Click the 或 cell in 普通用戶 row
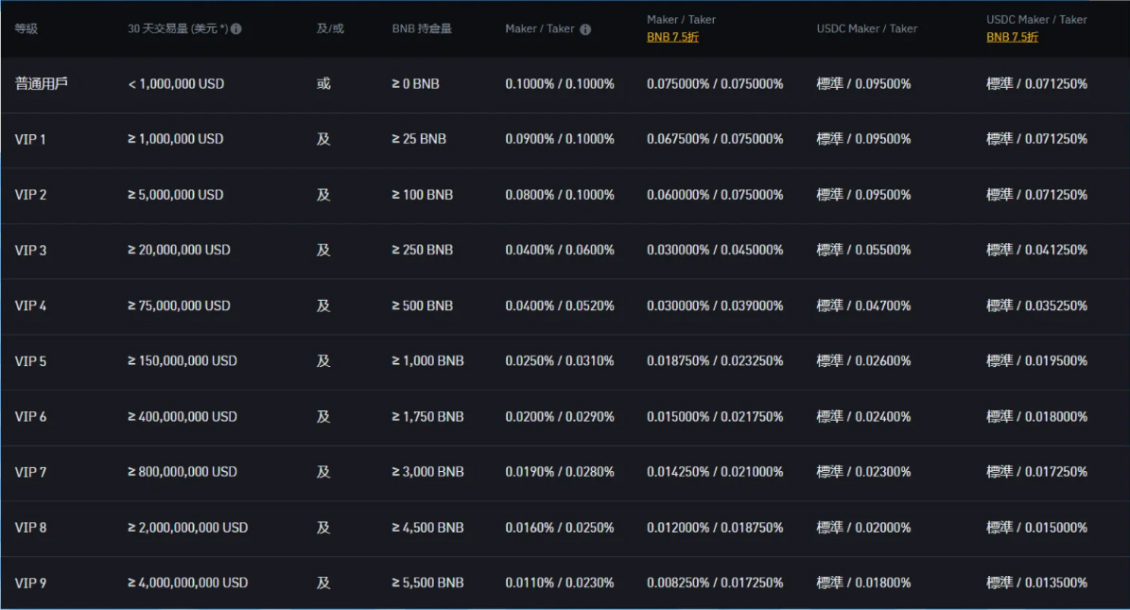 point(323,83)
